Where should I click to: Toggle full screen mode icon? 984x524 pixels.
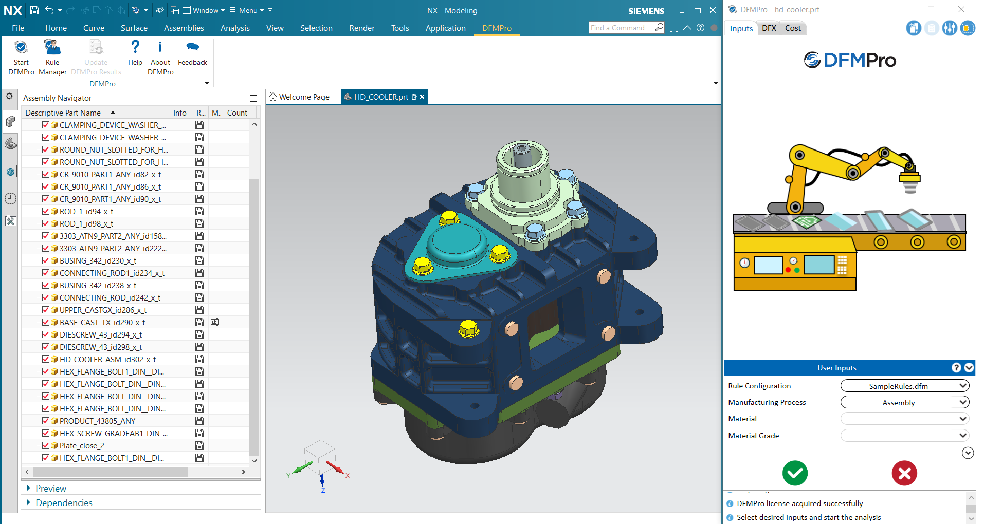click(674, 28)
